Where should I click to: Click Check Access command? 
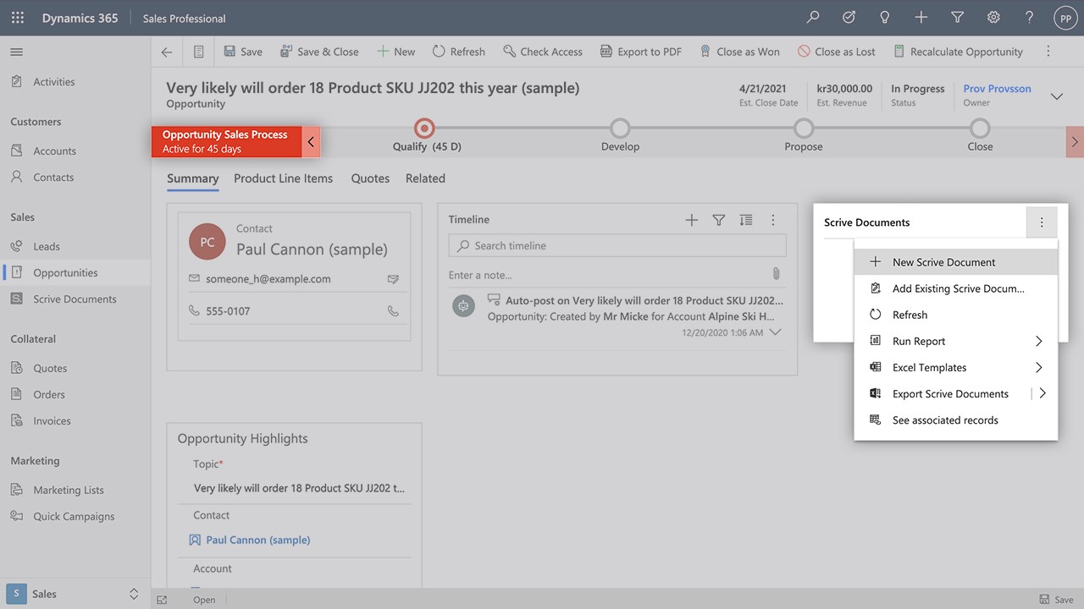tap(543, 52)
